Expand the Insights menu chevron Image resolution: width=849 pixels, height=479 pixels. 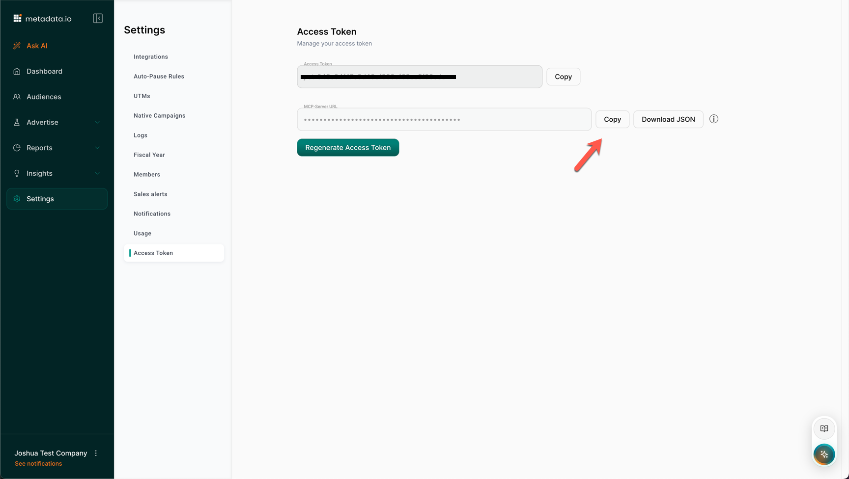(97, 173)
